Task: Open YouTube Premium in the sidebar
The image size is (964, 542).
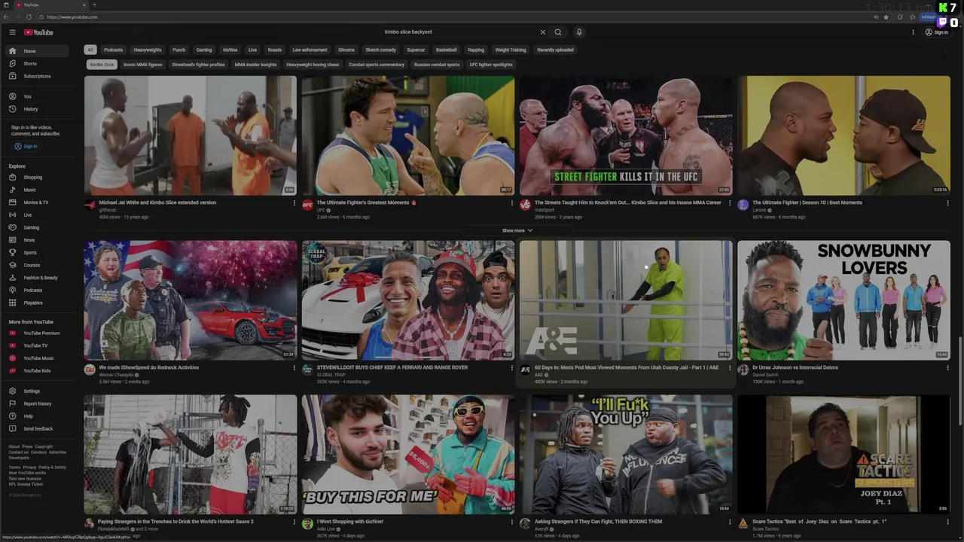Action: [38, 333]
